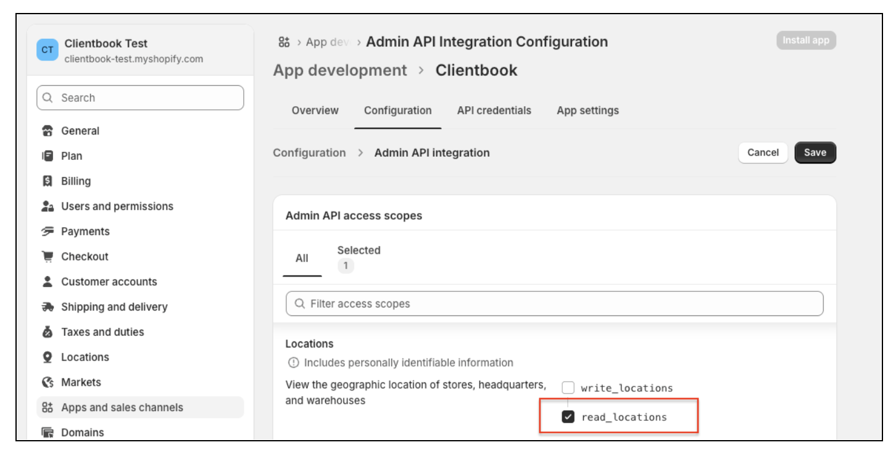Click the write_locations scope label
Image resolution: width=896 pixels, height=458 pixels.
click(x=627, y=388)
